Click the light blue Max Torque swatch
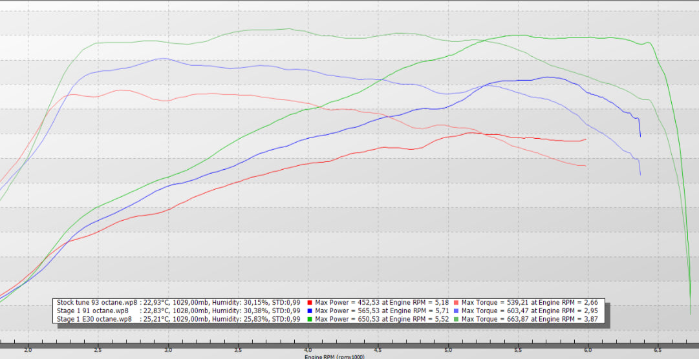The width and height of the screenshot is (699, 359). (457, 311)
